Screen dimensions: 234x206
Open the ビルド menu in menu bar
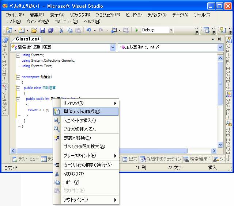click(x=133, y=15)
